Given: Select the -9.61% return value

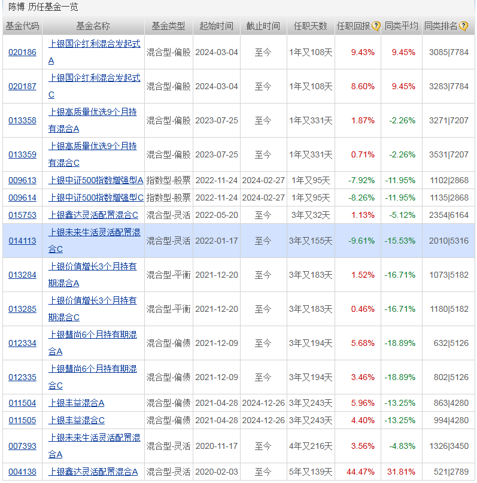Looking at the screenshot, I should [x=361, y=241].
